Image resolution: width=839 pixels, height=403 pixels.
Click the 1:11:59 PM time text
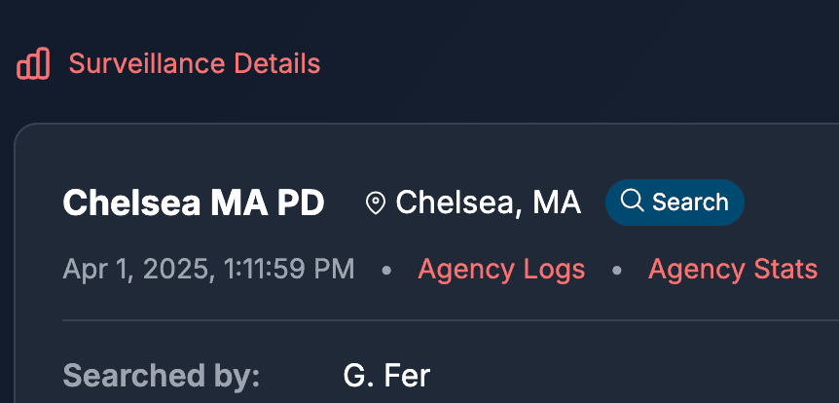tap(288, 269)
